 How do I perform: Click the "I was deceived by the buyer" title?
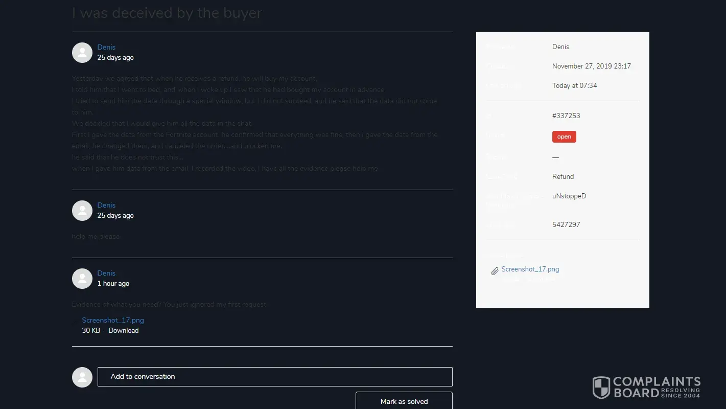(x=167, y=13)
